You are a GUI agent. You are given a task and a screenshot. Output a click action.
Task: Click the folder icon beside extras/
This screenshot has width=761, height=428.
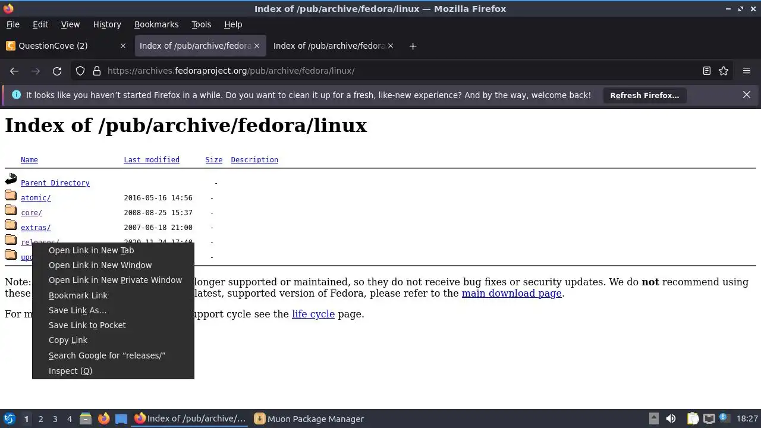(11, 225)
